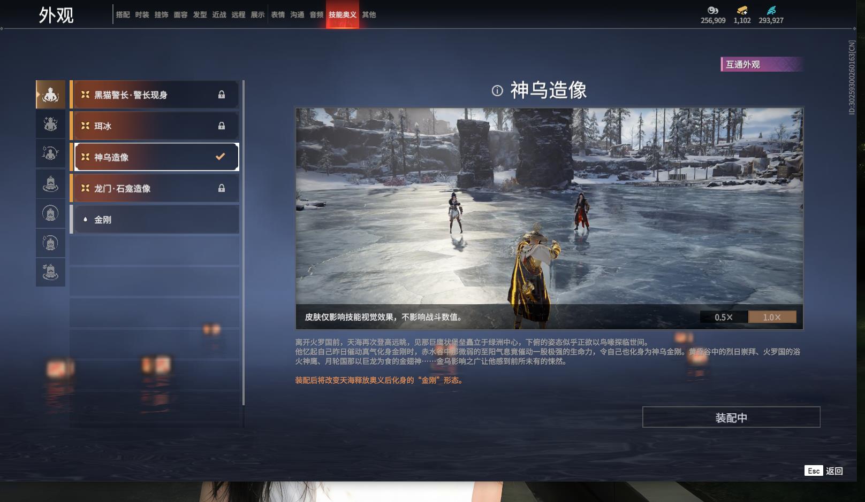Click the 皮肤仅影响技能视觉效果 notice text
Image resolution: width=865 pixels, height=502 pixels.
pos(384,317)
